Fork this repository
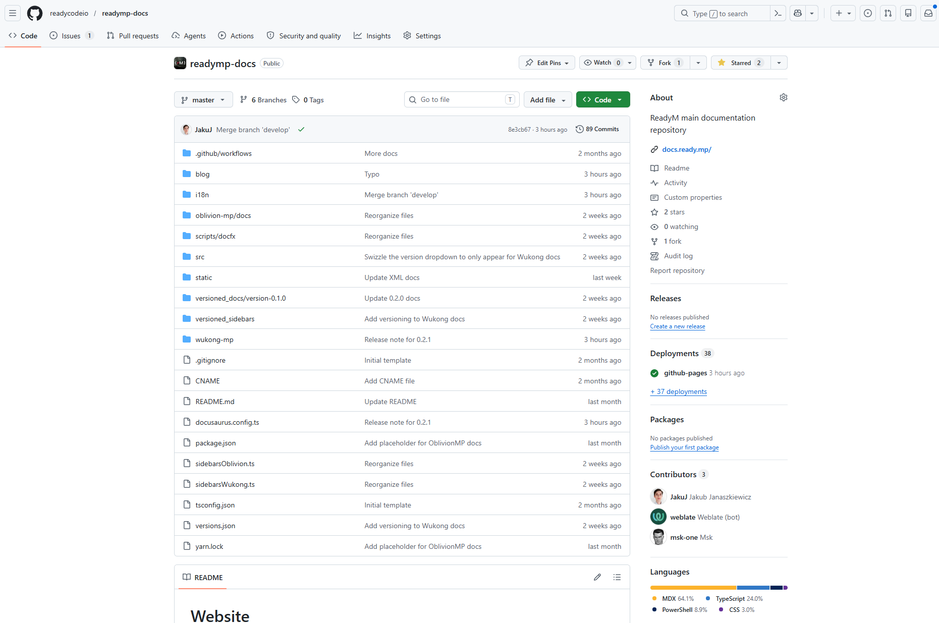The height and width of the screenshot is (623, 939). tap(665, 63)
